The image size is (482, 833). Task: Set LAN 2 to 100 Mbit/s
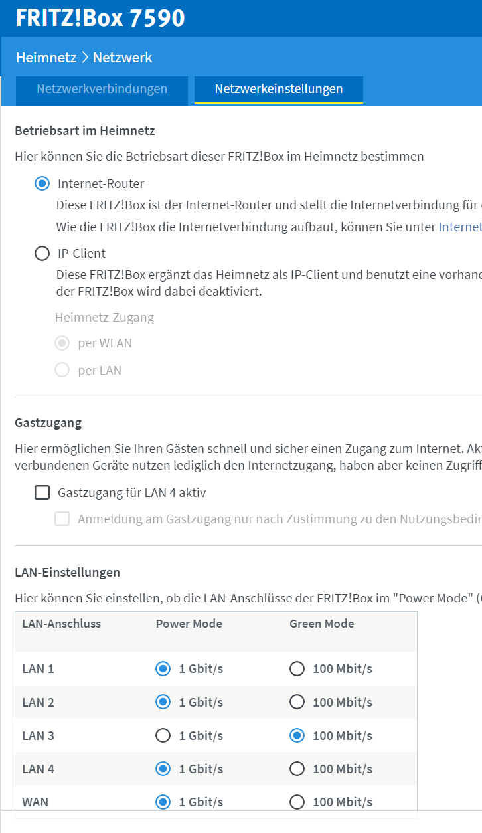click(297, 702)
